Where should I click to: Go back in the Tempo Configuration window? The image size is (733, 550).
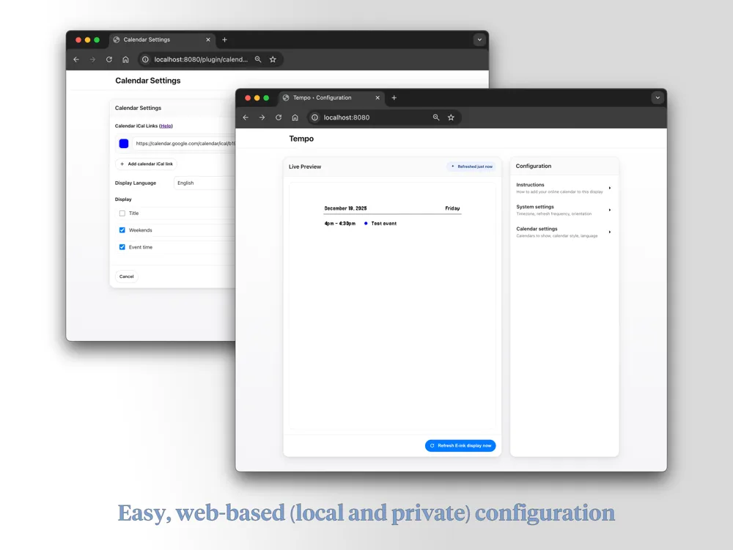pyautogui.click(x=246, y=117)
